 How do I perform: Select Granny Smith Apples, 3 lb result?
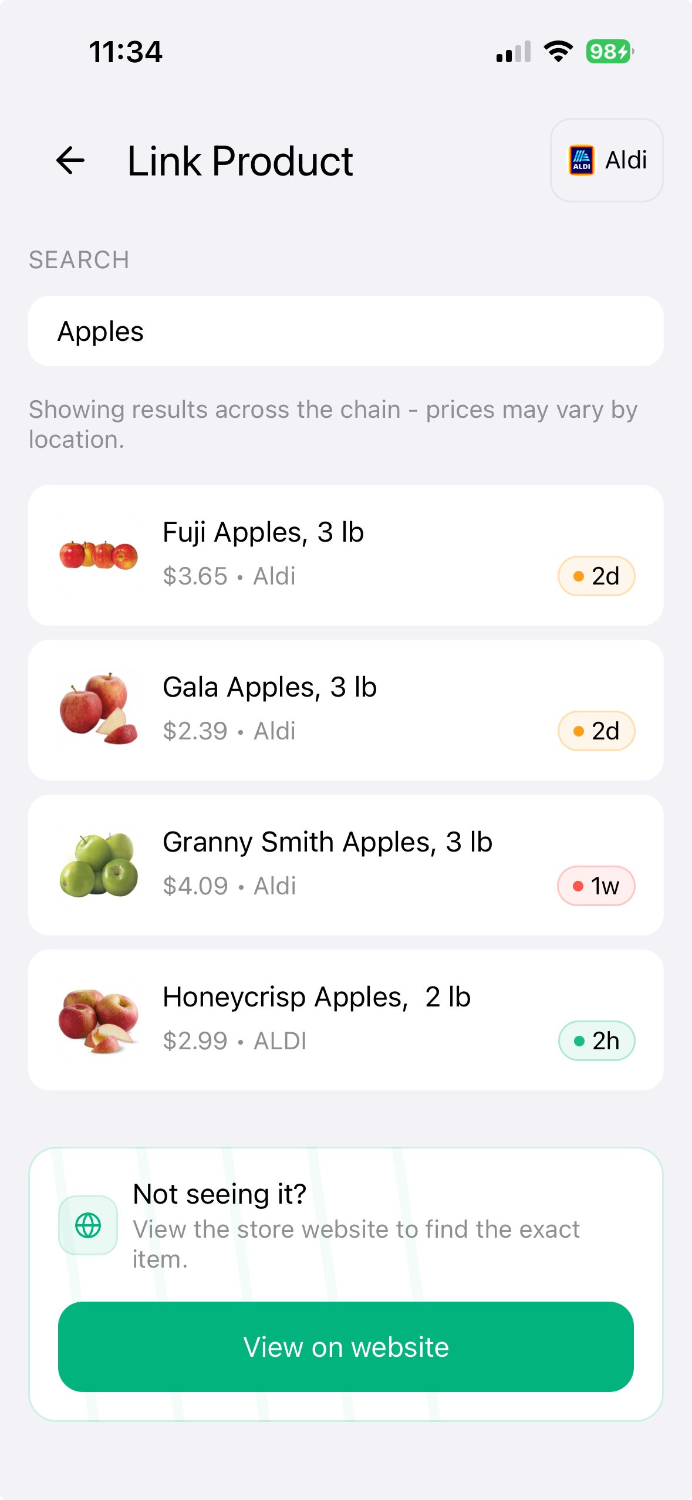[346, 864]
